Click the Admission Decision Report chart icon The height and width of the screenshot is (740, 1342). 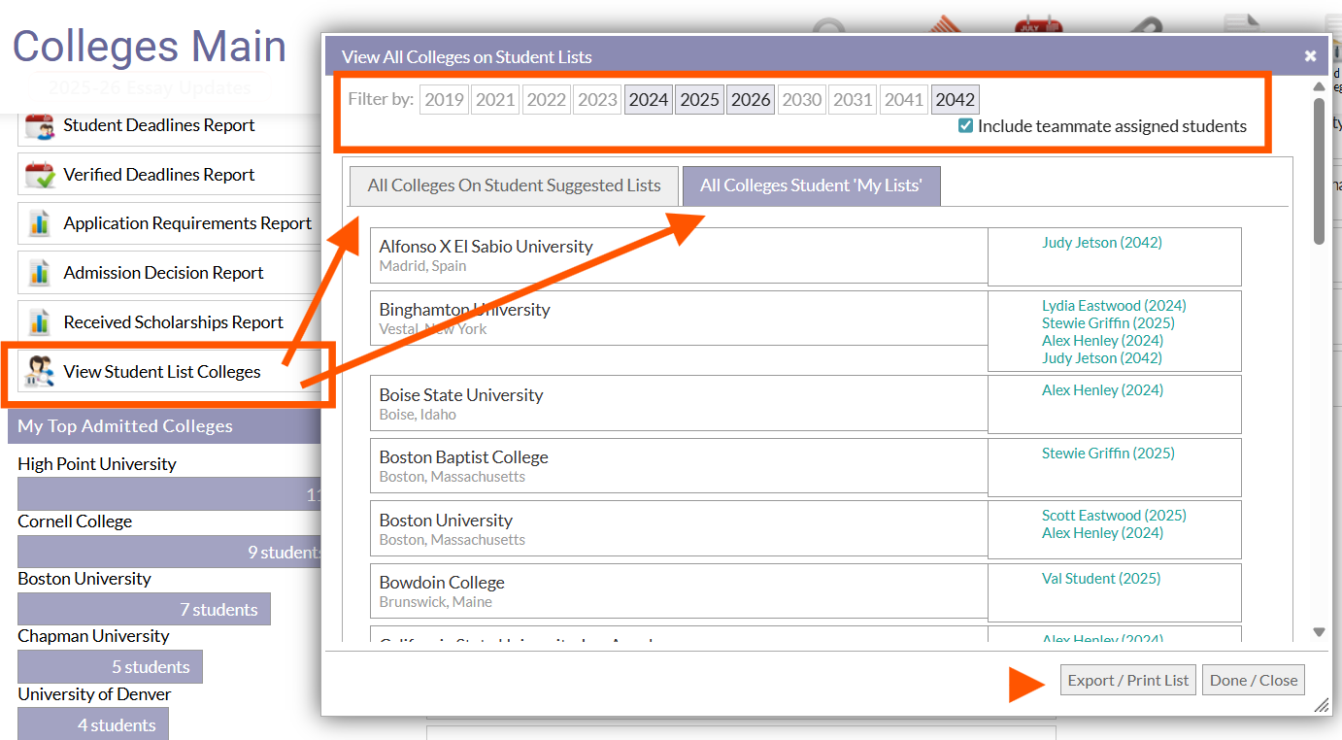[40, 273]
